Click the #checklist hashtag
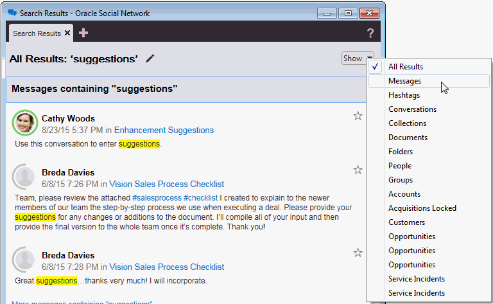 pos(200,198)
